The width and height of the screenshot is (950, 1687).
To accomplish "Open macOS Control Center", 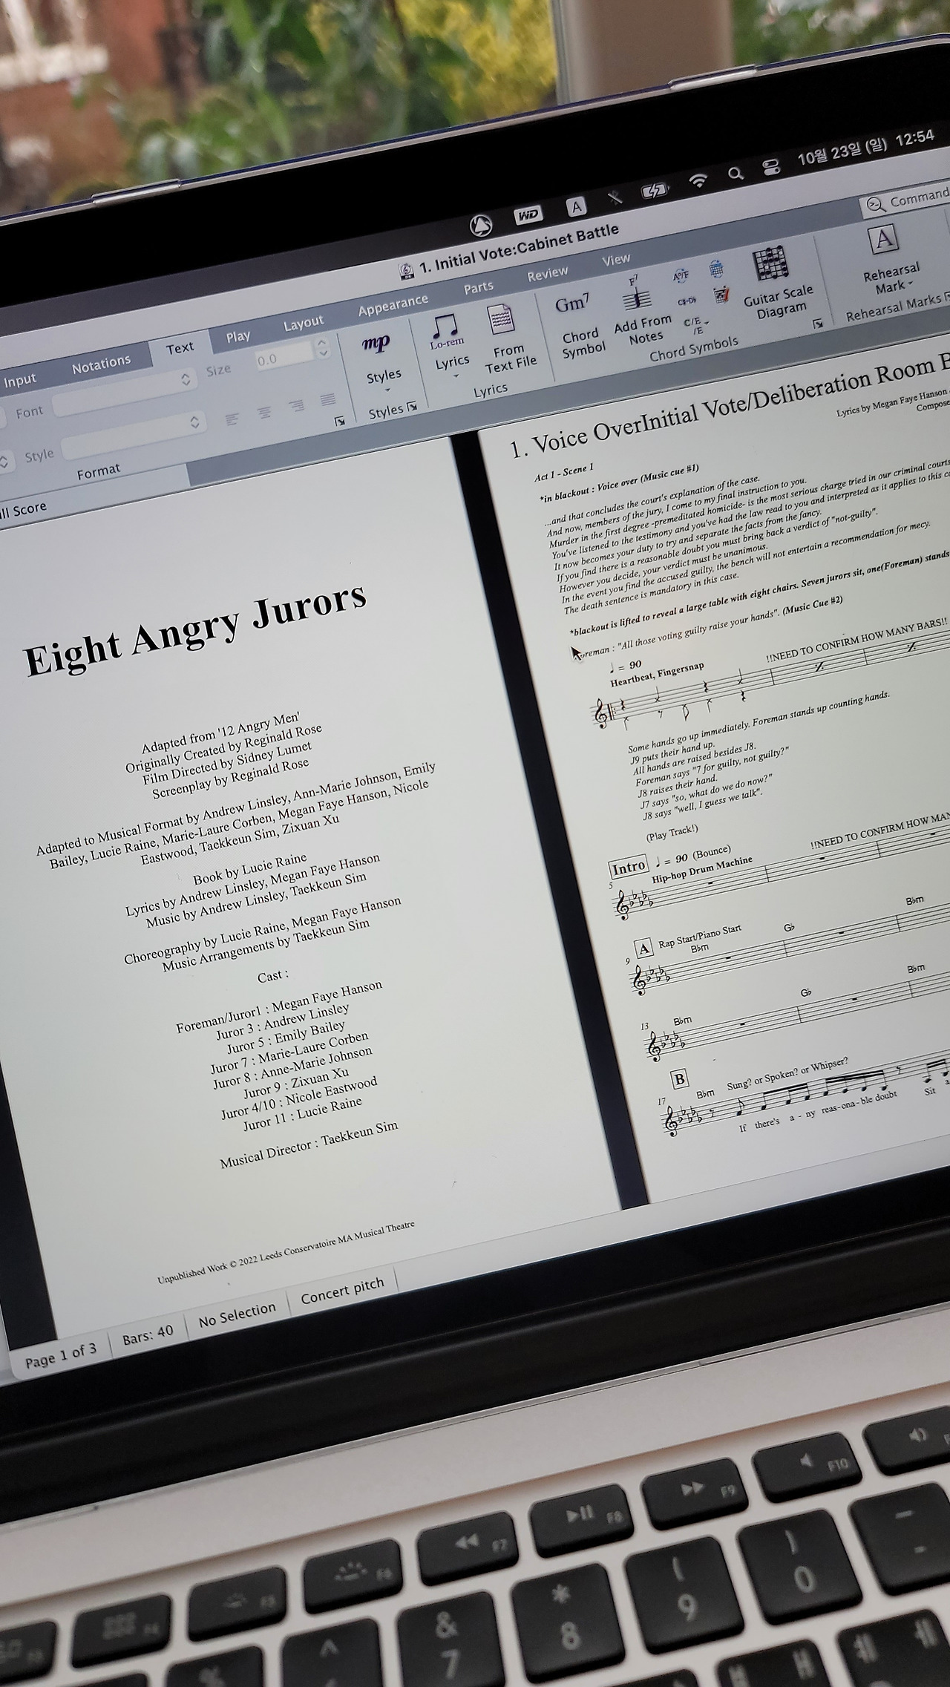I will (x=772, y=166).
